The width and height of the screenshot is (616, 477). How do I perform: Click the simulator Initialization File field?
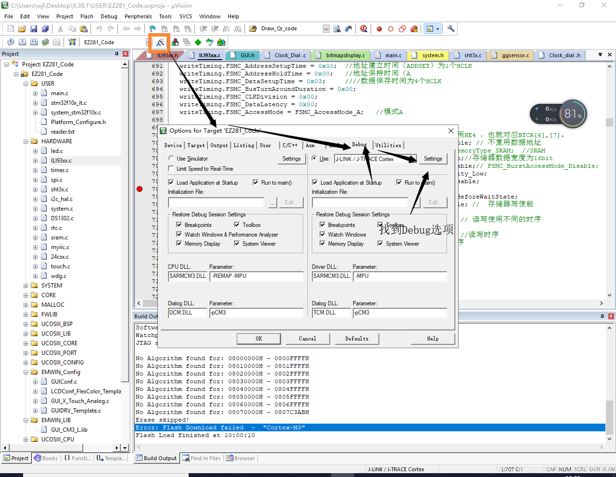click(x=216, y=202)
